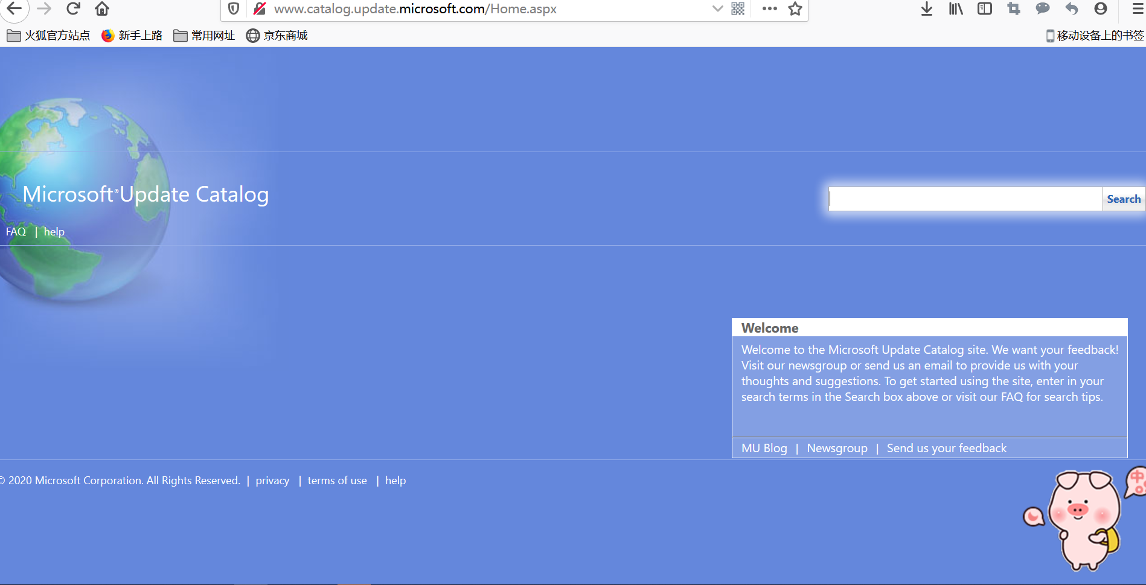1146x585 pixels.
Task: Open the help link in the footer
Action: pyautogui.click(x=395, y=481)
